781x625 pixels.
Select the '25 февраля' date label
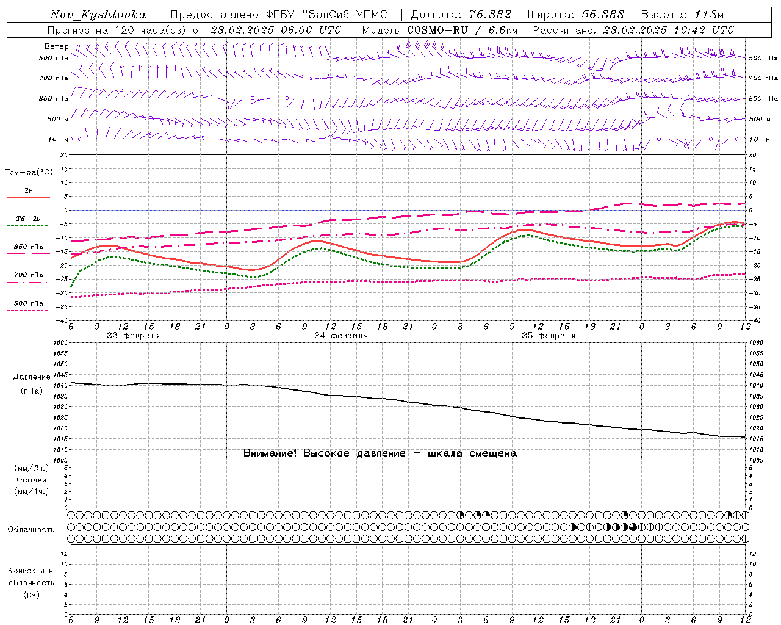tap(549, 336)
